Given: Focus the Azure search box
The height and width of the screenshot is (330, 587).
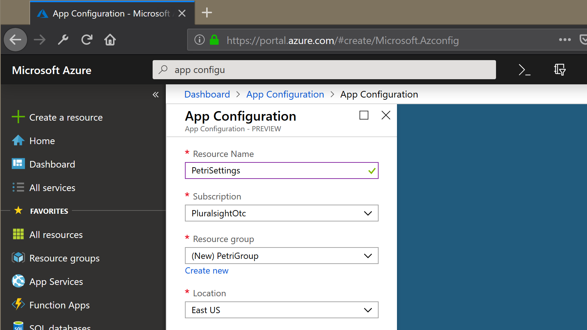Looking at the screenshot, I should (324, 70).
